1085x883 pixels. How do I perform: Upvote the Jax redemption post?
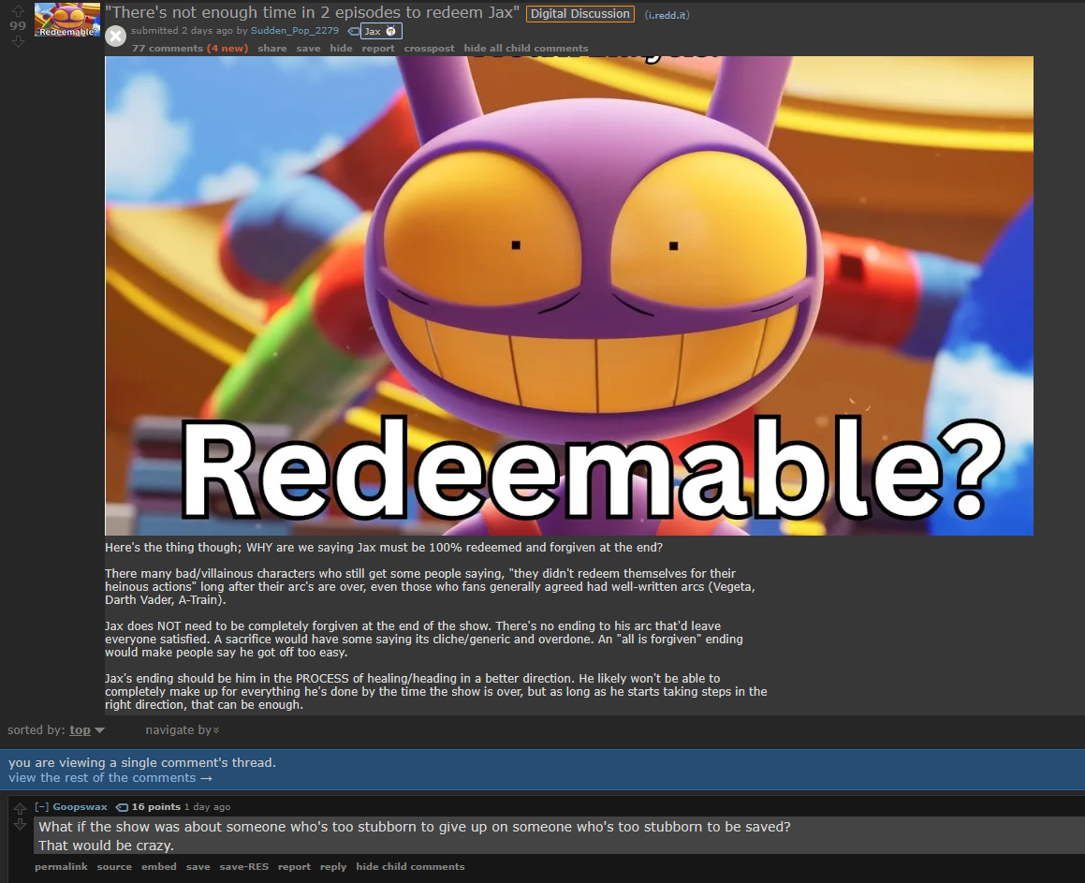18,11
